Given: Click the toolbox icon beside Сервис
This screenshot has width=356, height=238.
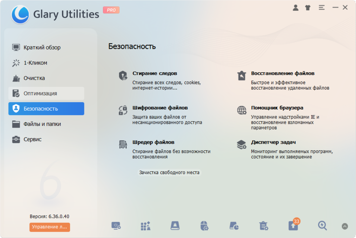Looking at the screenshot, I should [16, 139].
